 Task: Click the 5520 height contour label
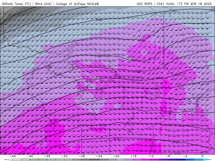[141, 40]
